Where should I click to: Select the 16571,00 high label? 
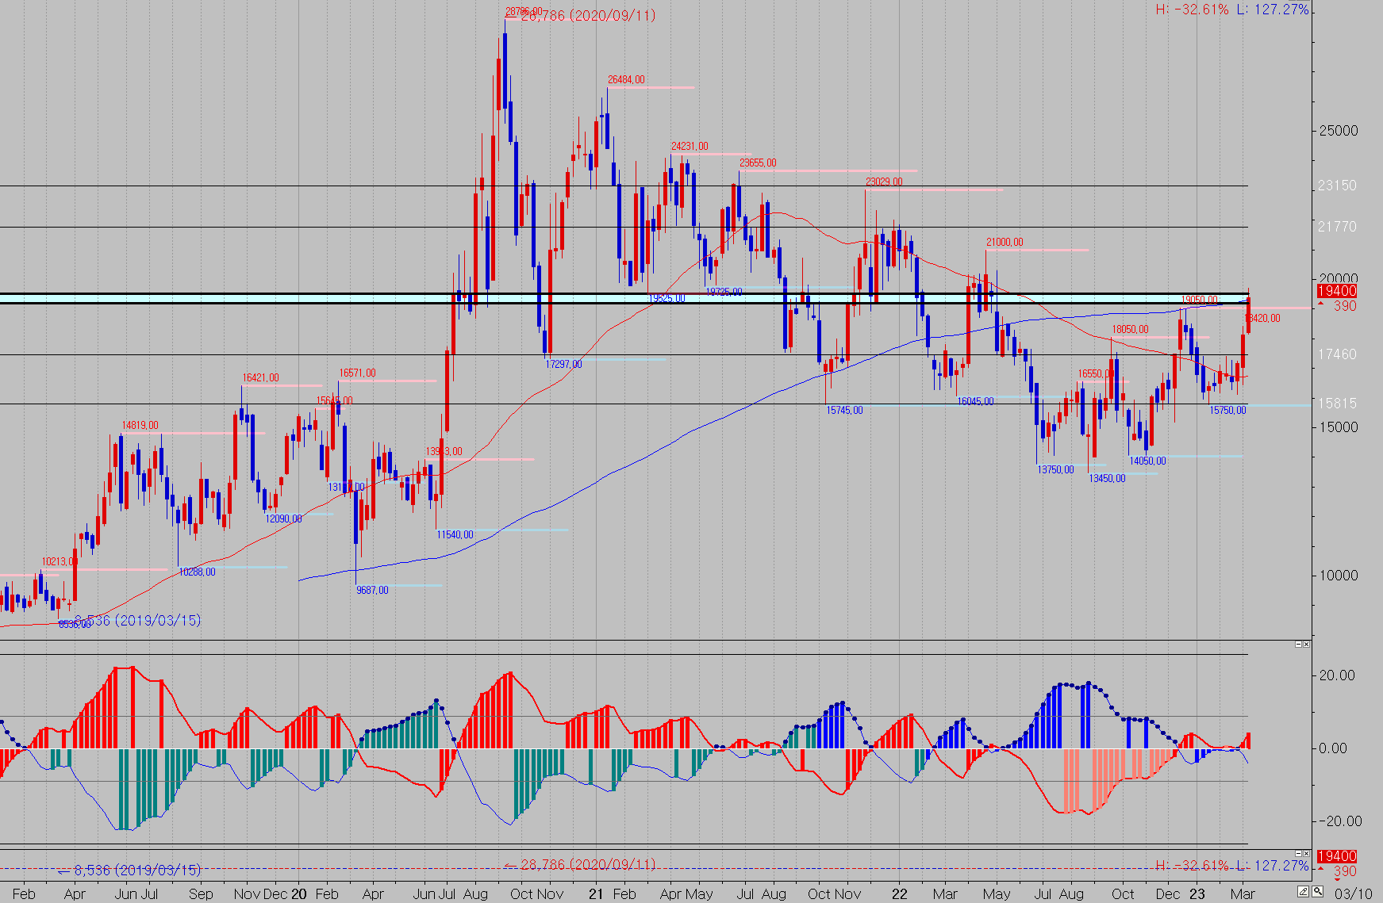357,373
